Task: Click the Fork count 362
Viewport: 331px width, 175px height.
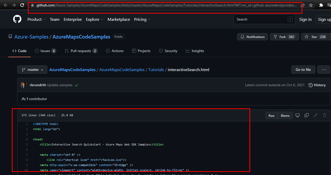Action: [x=291, y=37]
